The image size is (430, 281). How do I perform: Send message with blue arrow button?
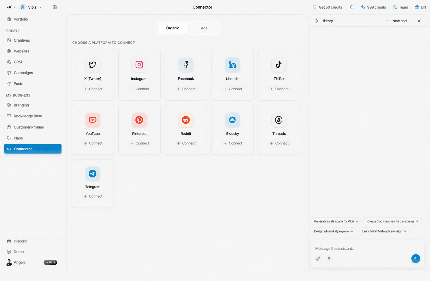(x=416, y=259)
